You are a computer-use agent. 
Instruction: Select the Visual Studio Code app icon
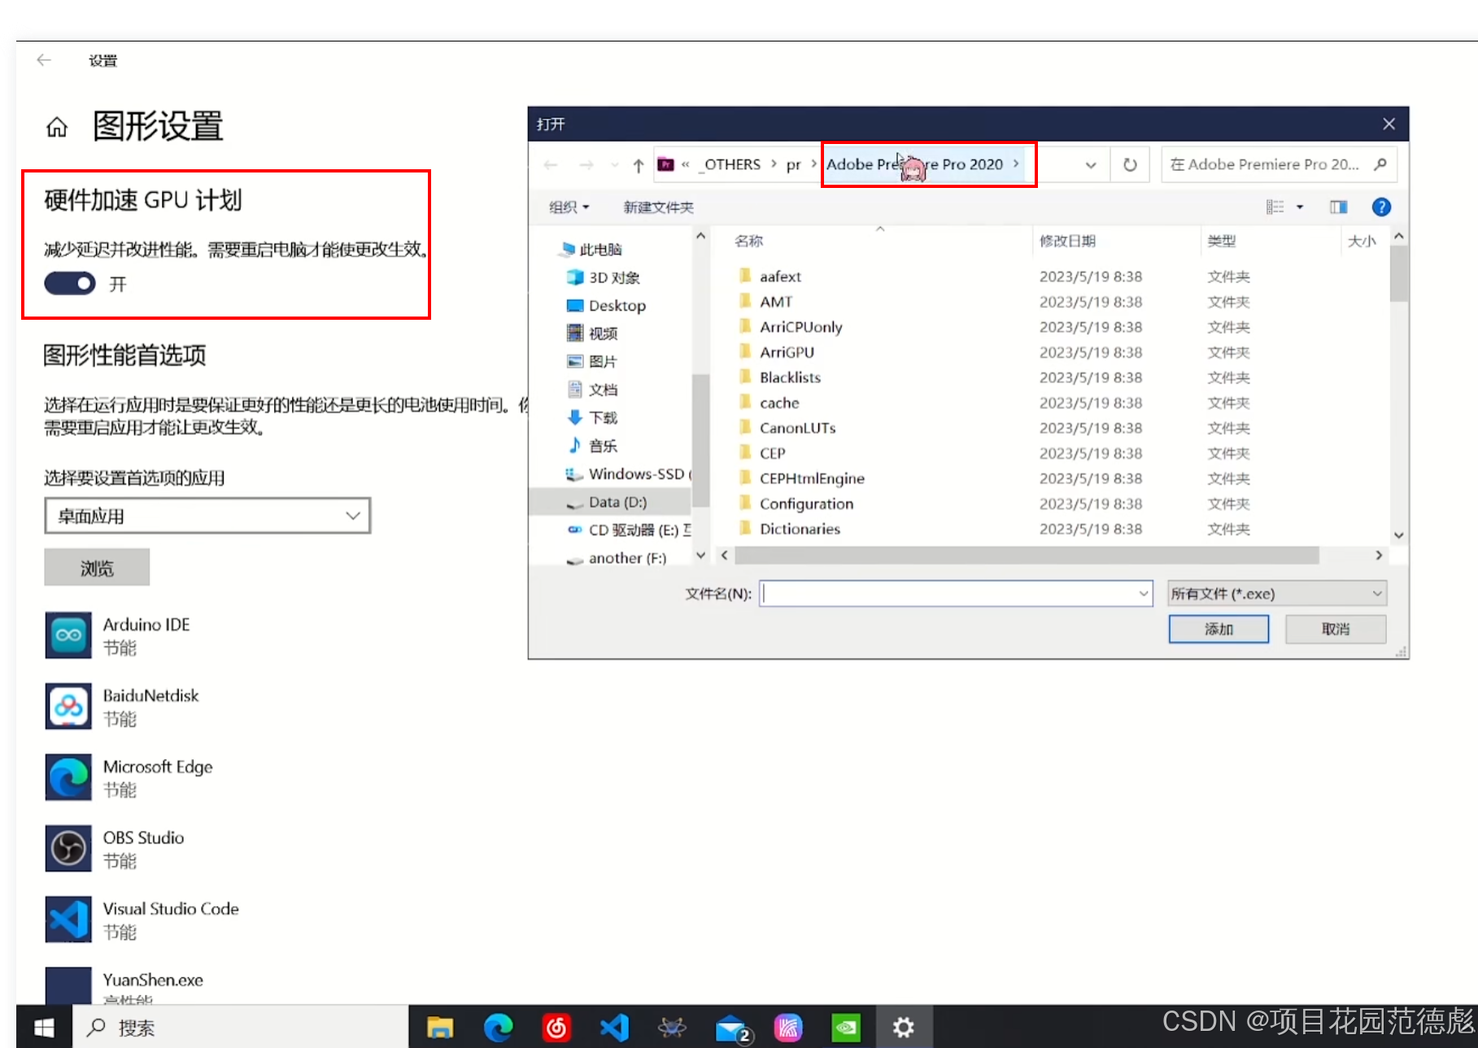click(68, 919)
